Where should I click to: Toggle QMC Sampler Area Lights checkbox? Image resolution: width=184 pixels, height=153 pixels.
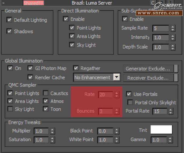click(x=10, y=101)
